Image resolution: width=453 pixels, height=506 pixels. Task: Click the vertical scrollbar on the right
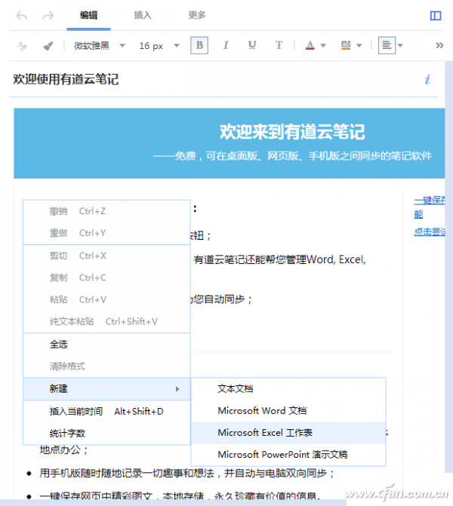[x=448, y=266]
